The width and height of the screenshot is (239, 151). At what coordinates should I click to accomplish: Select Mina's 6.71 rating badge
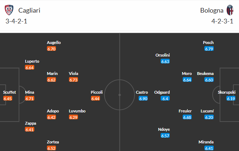30,98
